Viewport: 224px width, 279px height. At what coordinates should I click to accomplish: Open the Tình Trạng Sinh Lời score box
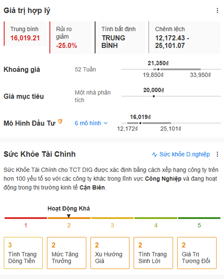tap(153, 253)
